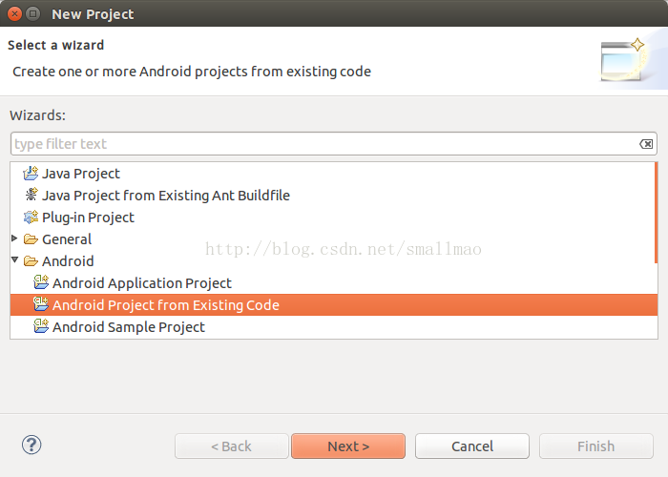Click the Android folder icon
668x477 pixels.
(x=31, y=261)
